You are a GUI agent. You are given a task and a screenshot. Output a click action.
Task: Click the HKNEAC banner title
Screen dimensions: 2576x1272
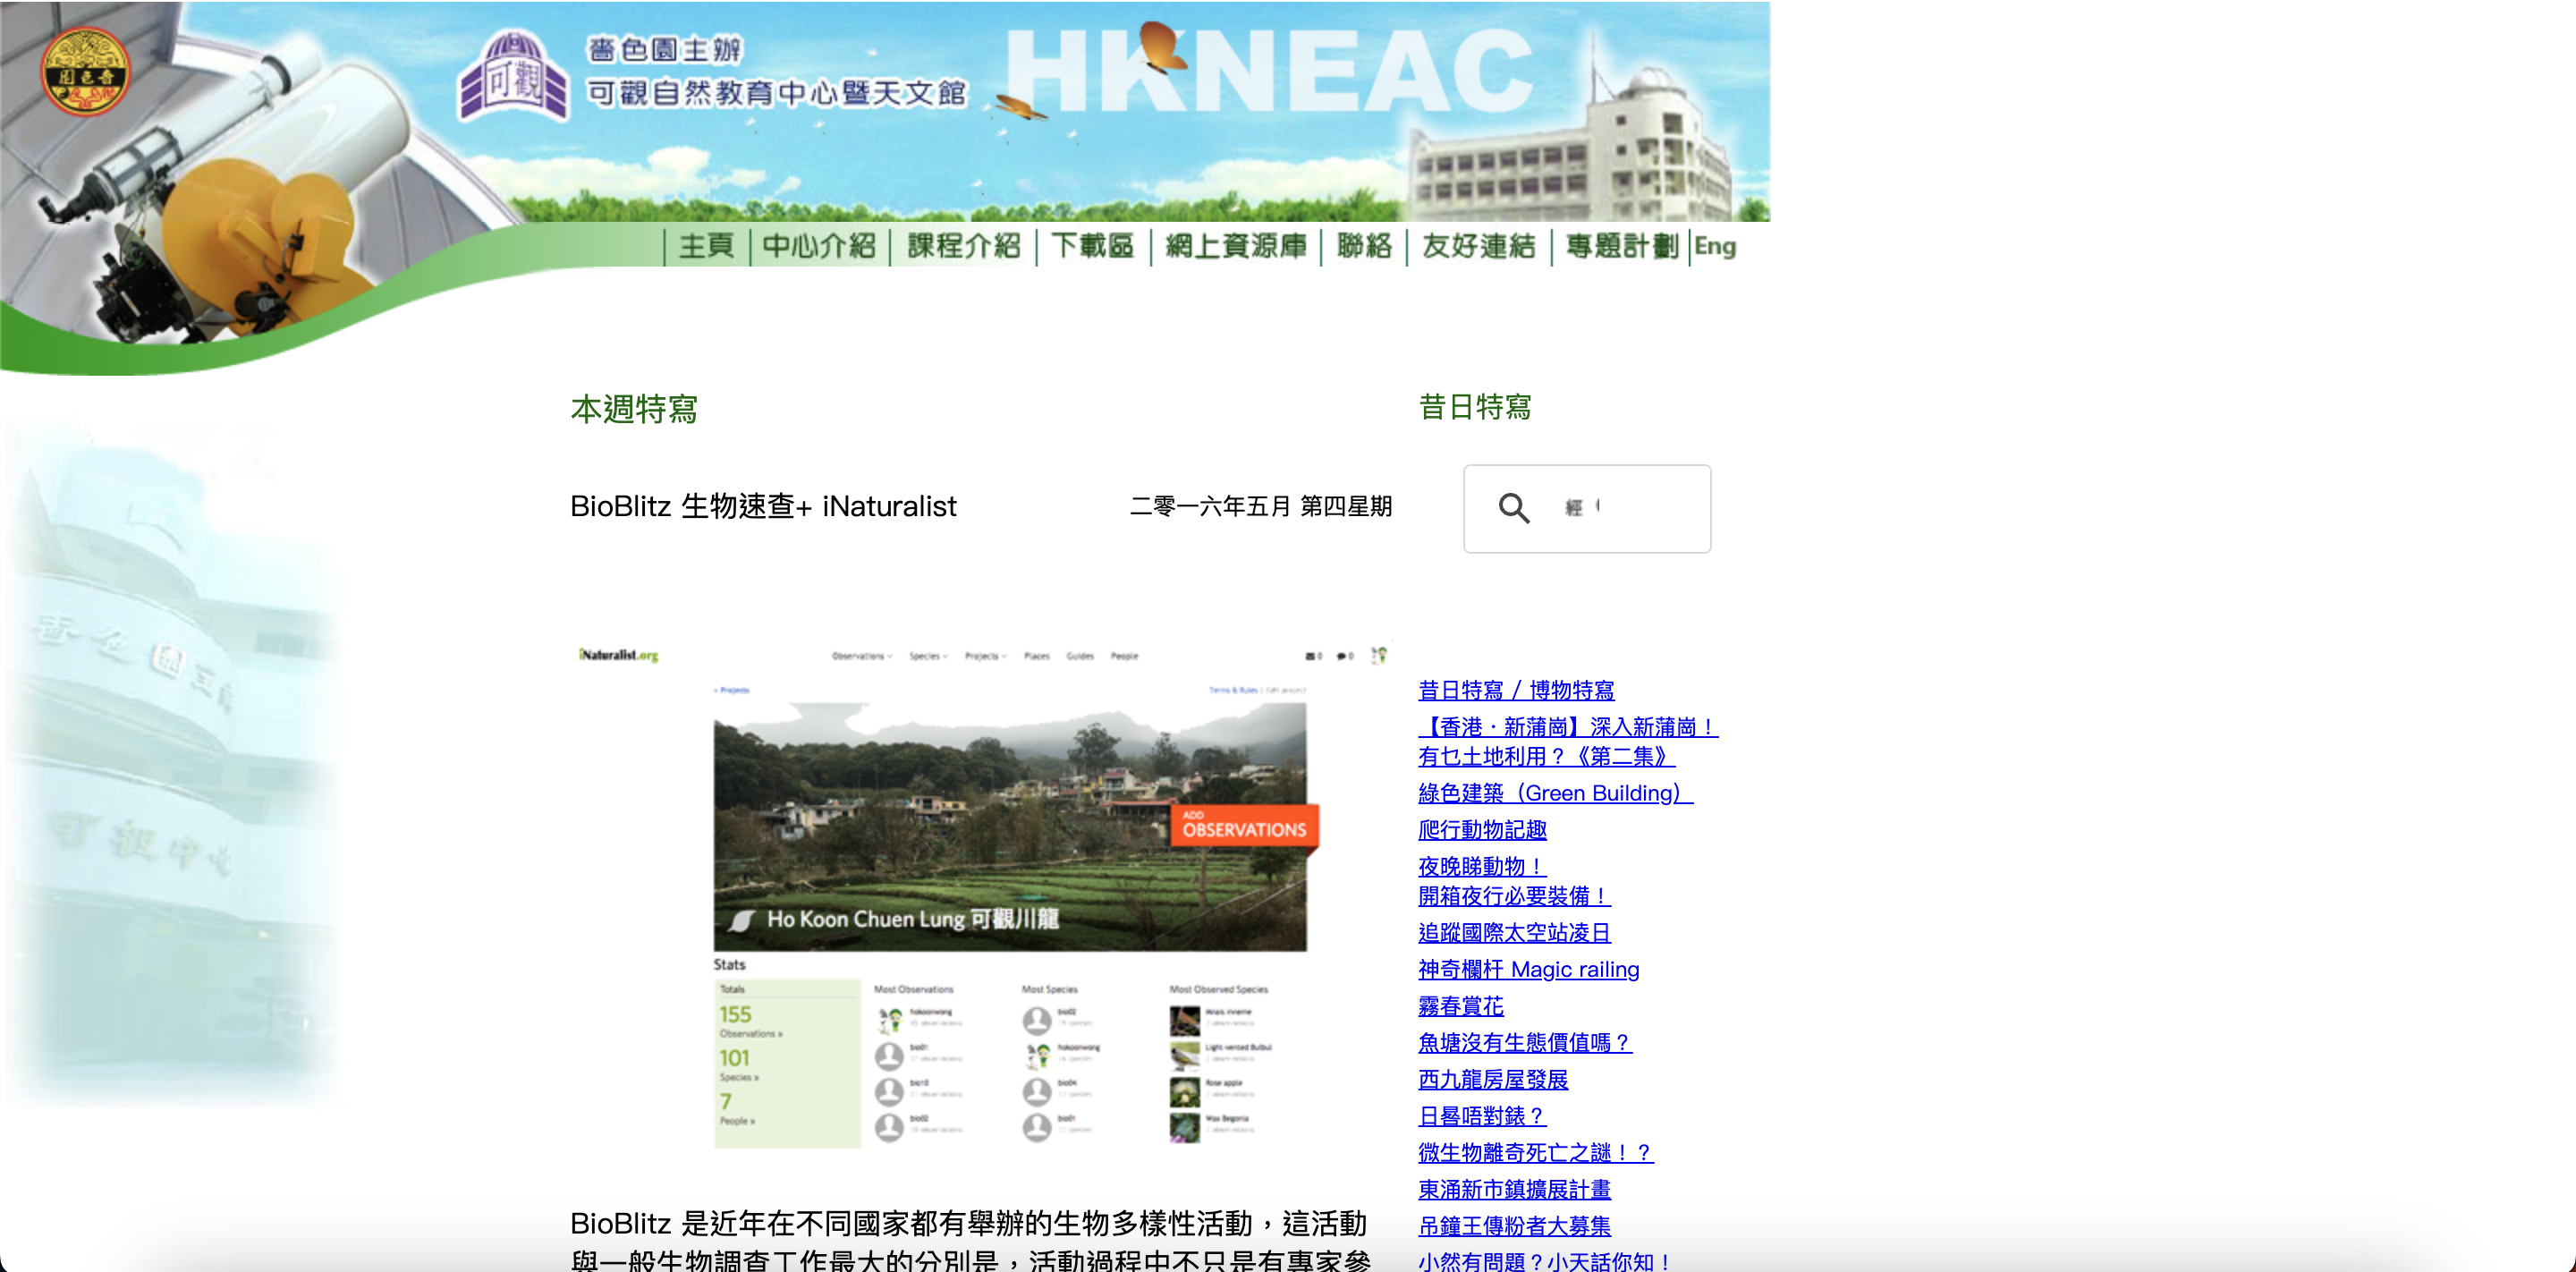1268,72
